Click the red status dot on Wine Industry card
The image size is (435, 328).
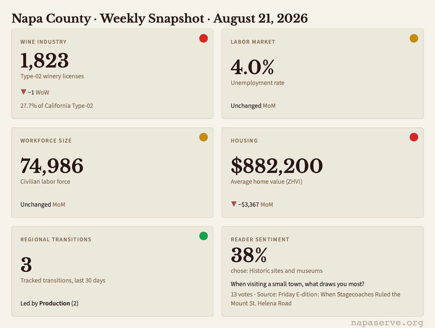pos(203,38)
